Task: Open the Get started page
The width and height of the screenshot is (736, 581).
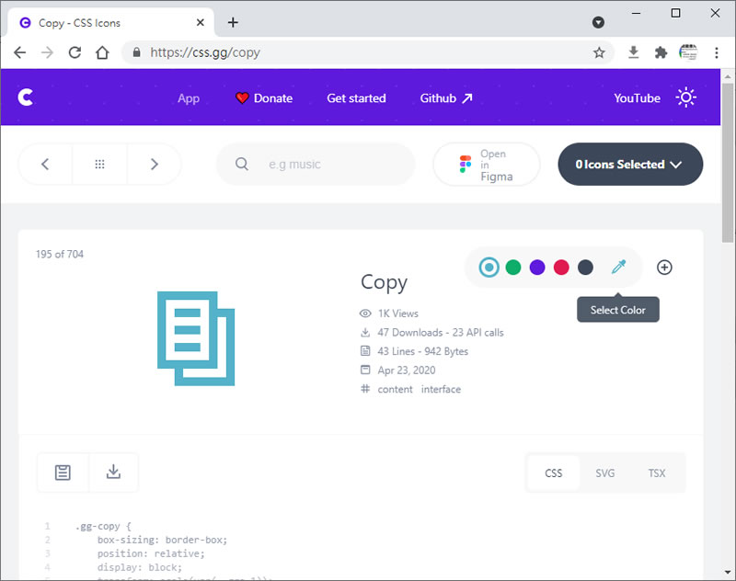Action: pos(356,98)
